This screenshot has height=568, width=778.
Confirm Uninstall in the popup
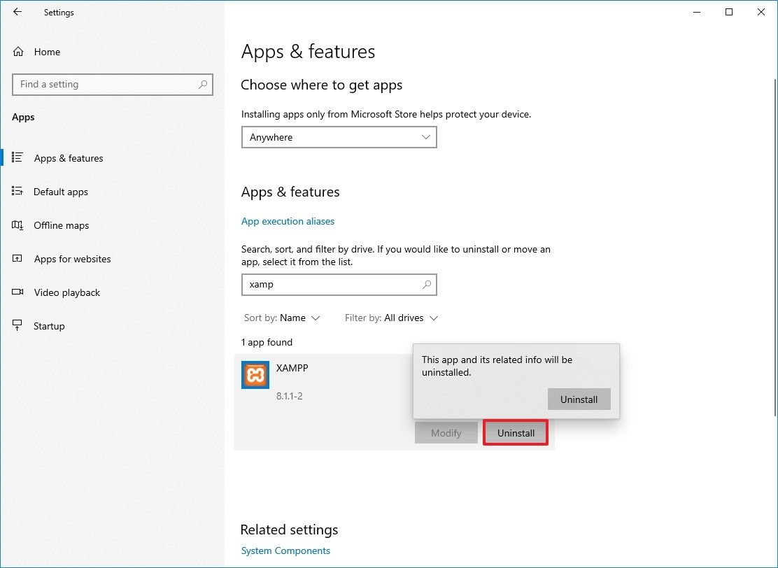pos(579,399)
